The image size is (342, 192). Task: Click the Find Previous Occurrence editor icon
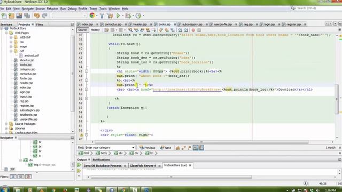click(136, 30)
